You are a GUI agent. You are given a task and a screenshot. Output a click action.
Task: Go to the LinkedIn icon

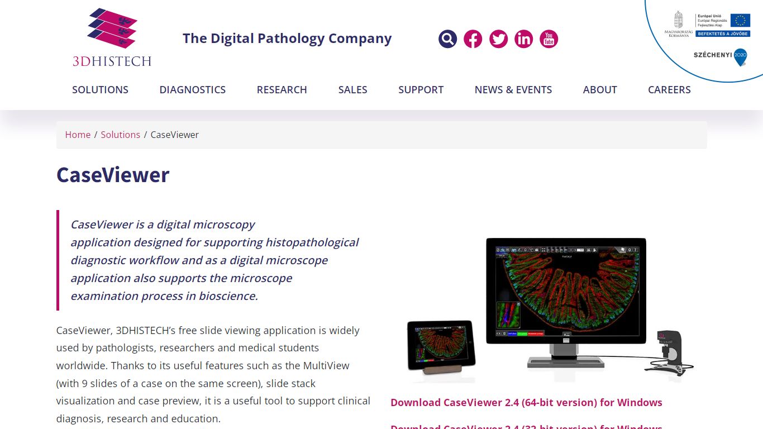(x=523, y=39)
